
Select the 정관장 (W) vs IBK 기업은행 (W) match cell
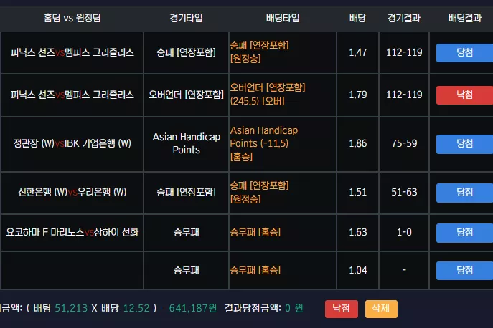(72, 144)
